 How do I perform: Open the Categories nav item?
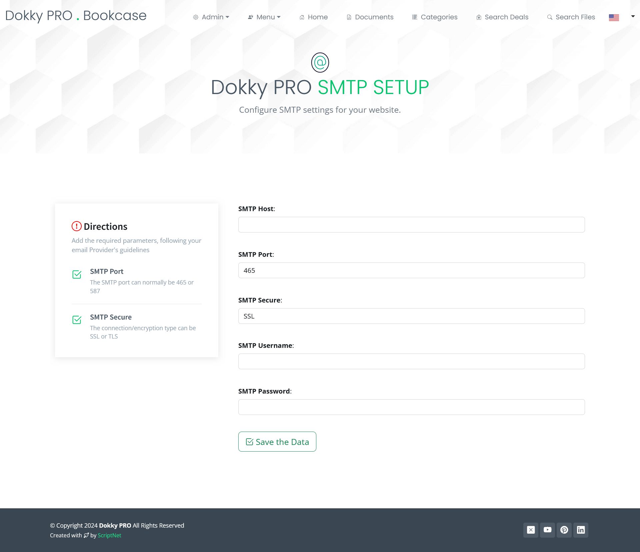pyautogui.click(x=435, y=17)
